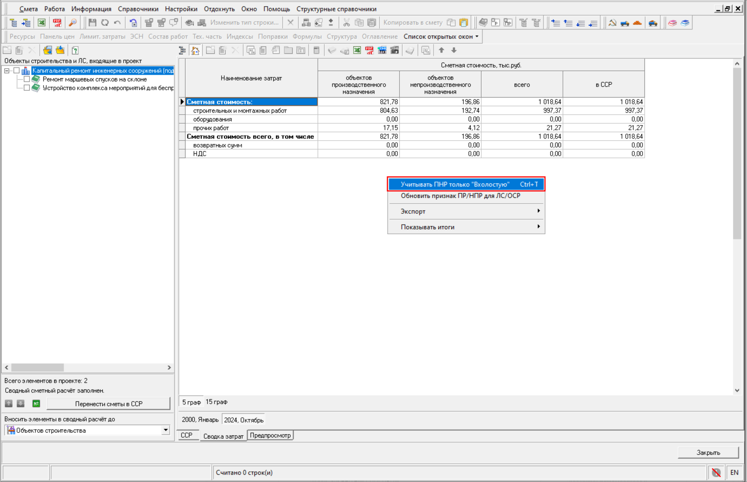Screen dimensions: 747x482
Task: Check the box for Ремонт маршевых спусков
Action: (x=27, y=79)
